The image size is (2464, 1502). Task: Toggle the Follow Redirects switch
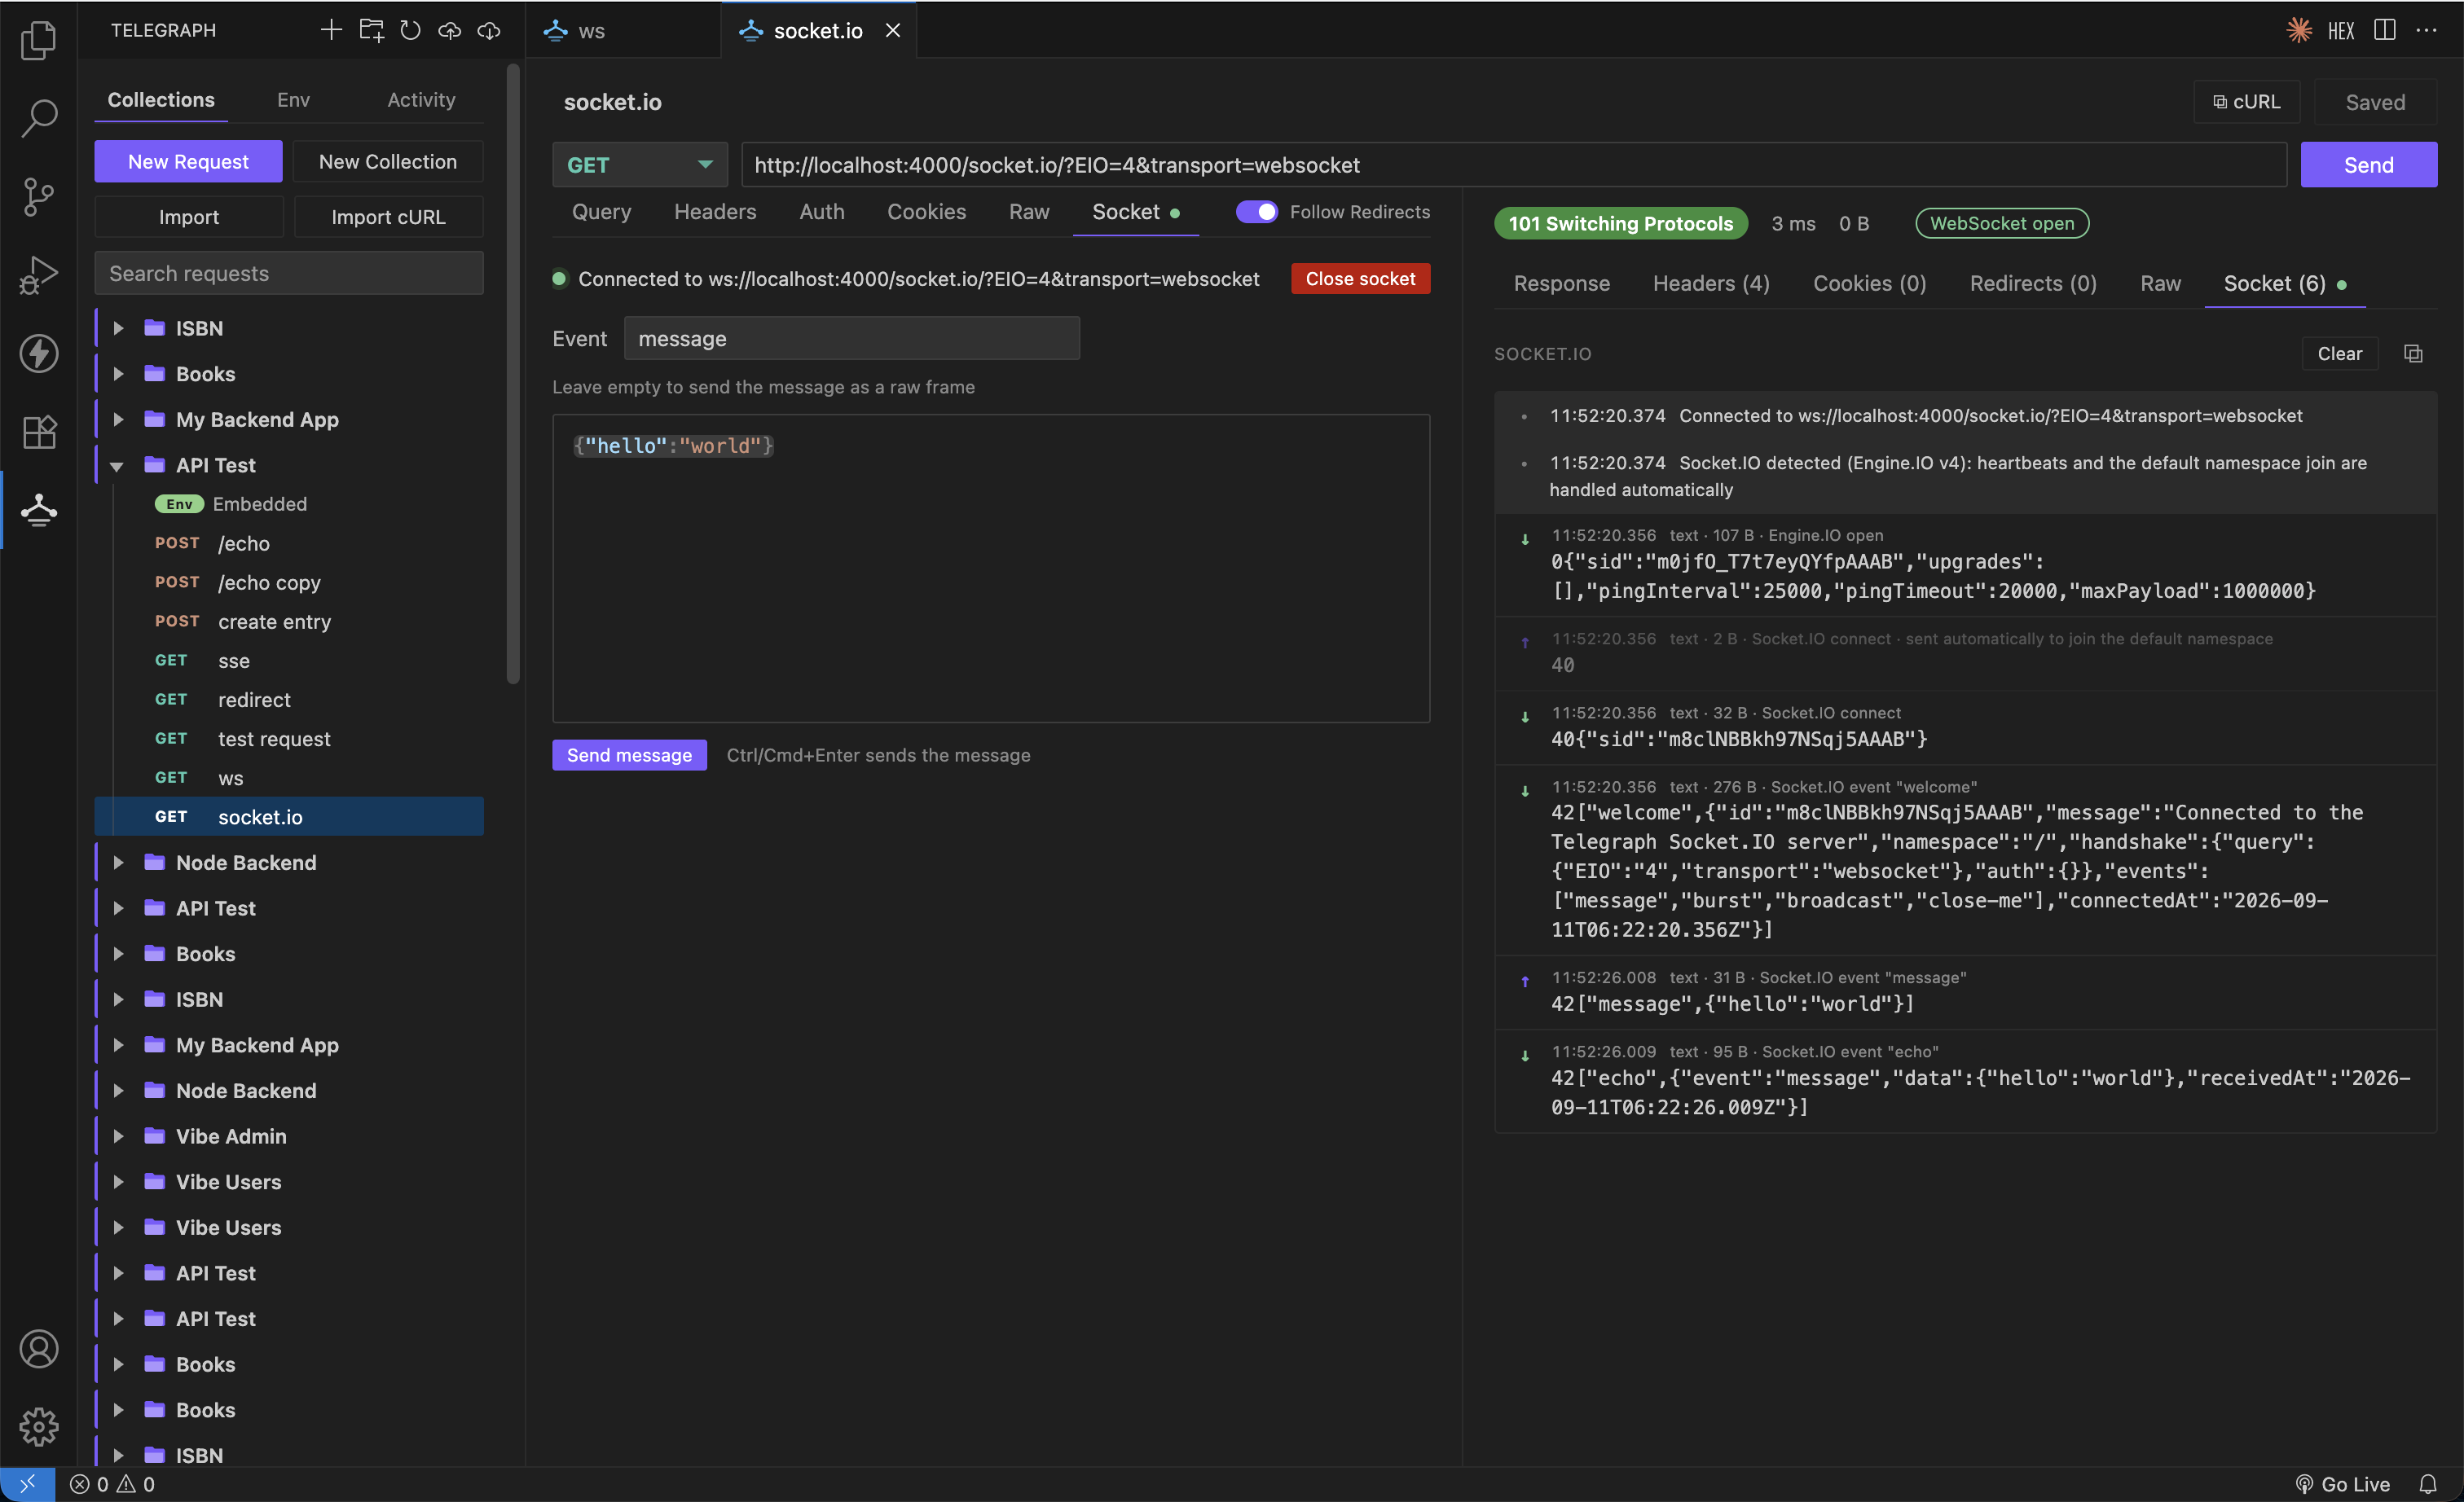pyautogui.click(x=1256, y=211)
